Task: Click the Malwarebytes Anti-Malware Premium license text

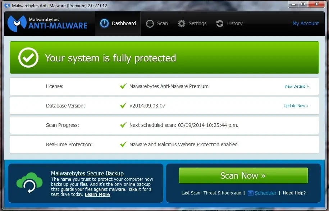Action: click(x=169, y=86)
